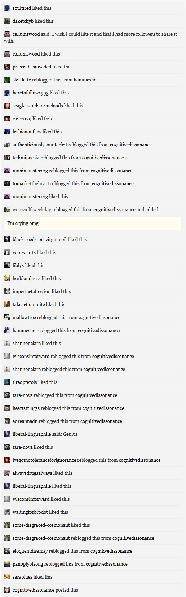
Task: Click ivegotnotoleranceforignorance avatar icon
Action: pyautogui.click(x=7, y=460)
